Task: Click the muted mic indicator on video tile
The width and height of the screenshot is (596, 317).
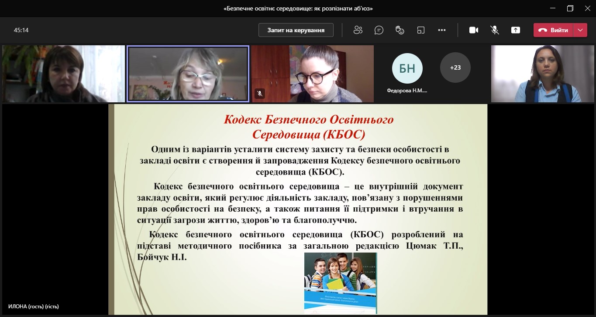Action: (259, 93)
